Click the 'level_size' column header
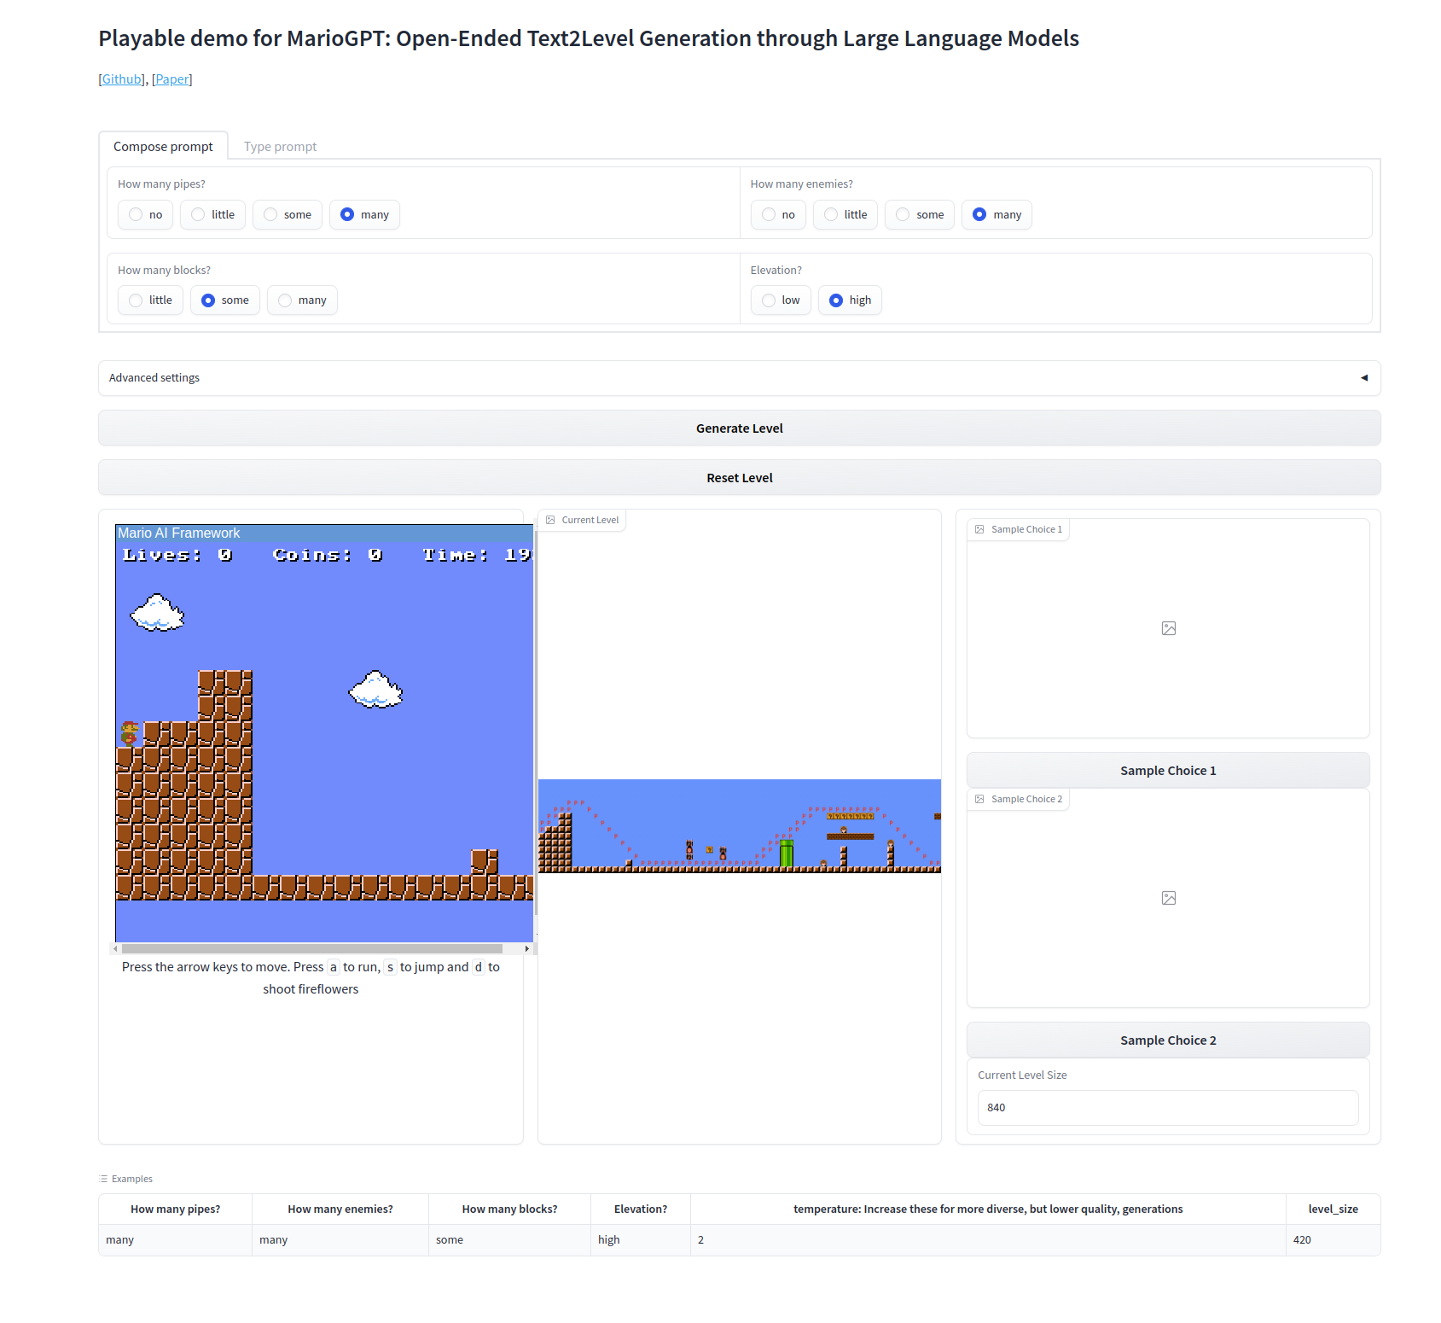Image resolution: width=1441 pixels, height=1323 pixels. point(1333,1209)
